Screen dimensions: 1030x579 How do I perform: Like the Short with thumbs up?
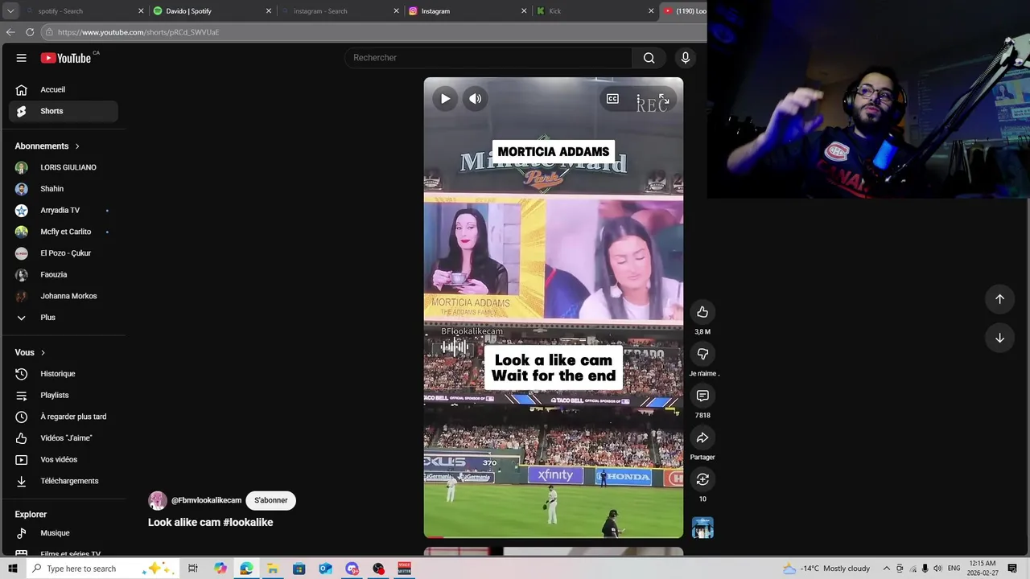(x=702, y=312)
